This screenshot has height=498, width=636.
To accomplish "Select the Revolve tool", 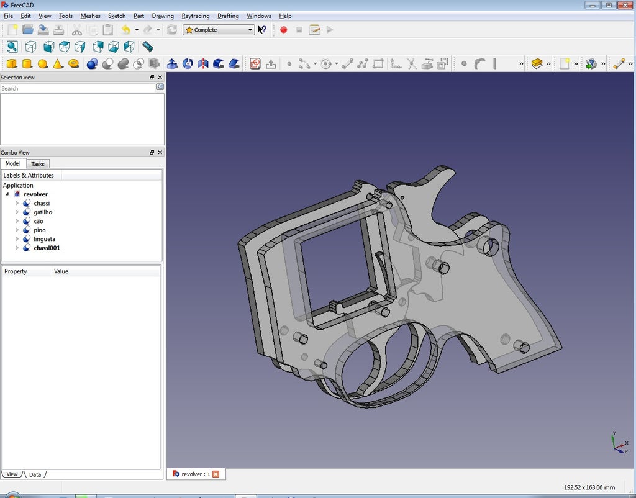I will click(x=188, y=63).
